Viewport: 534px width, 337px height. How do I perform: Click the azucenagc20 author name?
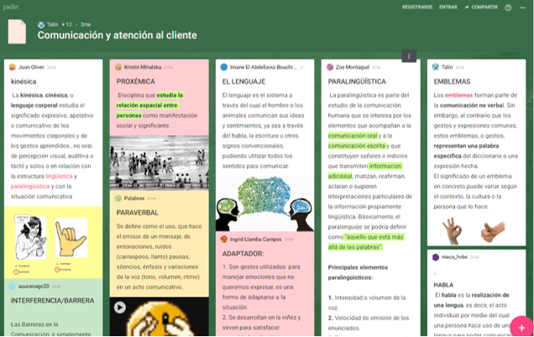[x=34, y=287]
